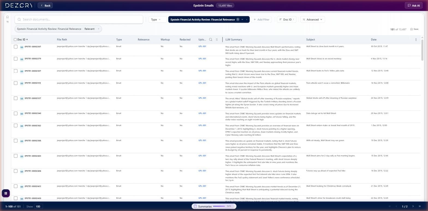This screenshot has height=211, width=428.
Task: Open UPL-001 link for EPSTE1-00002403
Action: tap(202, 156)
